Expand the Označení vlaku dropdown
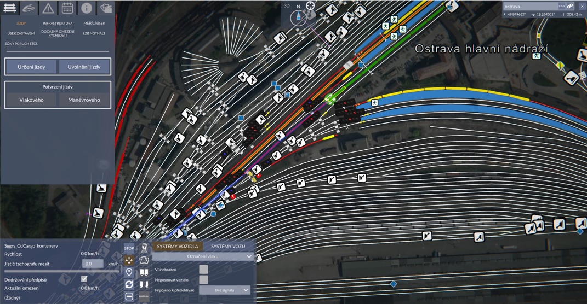The image size is (587, 304). pyautogui.click(x=203, y=256)
